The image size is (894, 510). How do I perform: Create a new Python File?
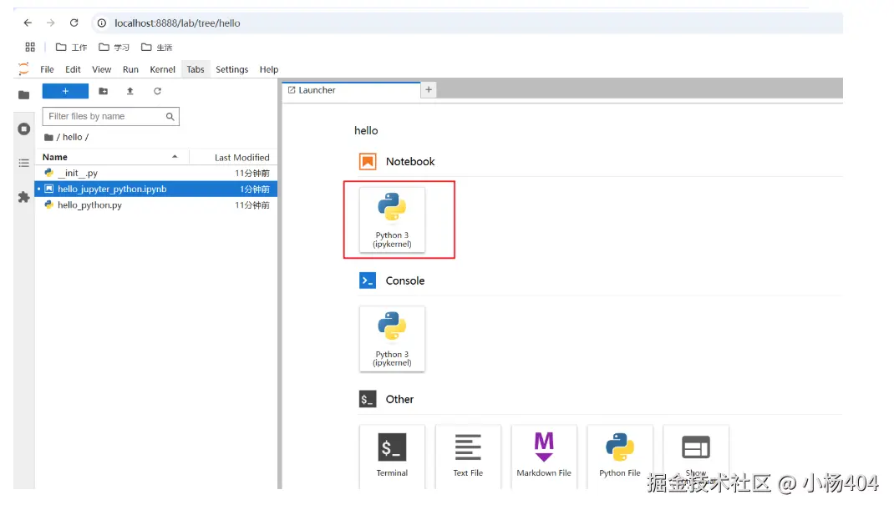pyautogui.click(x=620, y=456)
